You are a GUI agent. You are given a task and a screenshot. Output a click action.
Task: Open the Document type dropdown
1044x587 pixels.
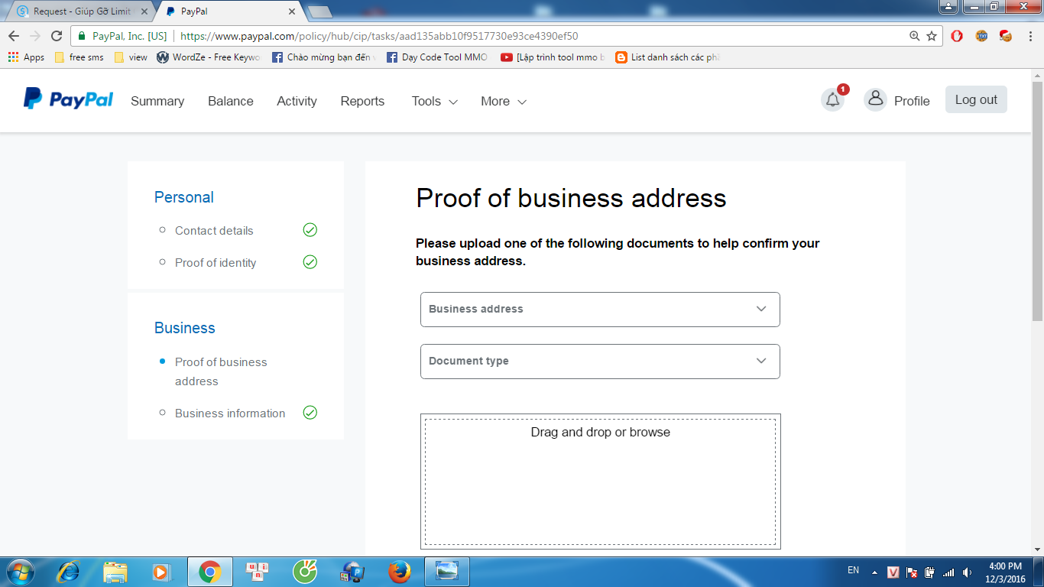click(x=600, y=361)
